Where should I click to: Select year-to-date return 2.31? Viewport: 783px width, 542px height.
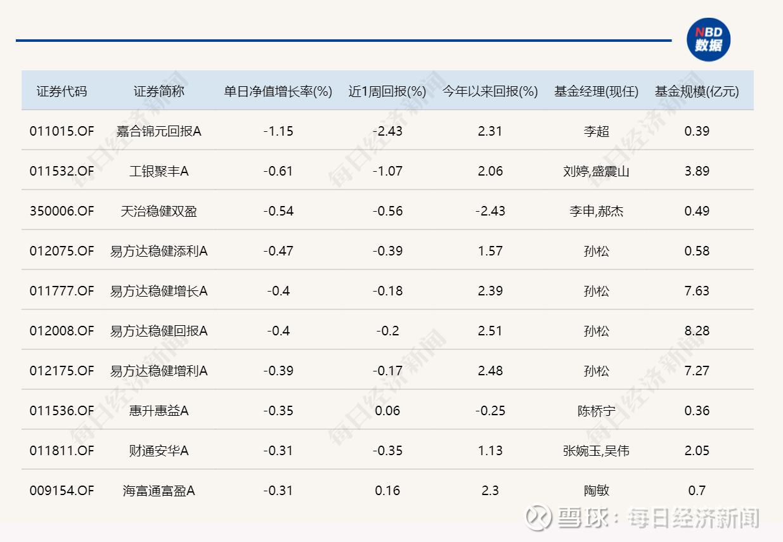[x=490, y=131]
